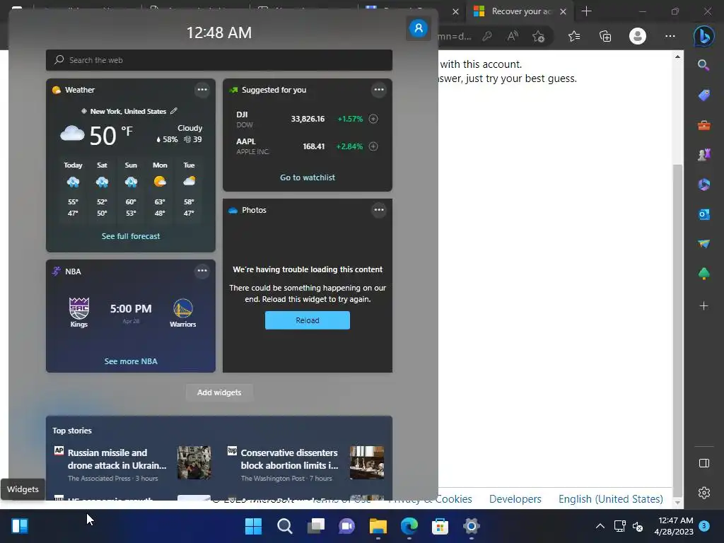The height and width of the screenshot is (543, 724).
Task: Open NBA widget more options menu
Action: 202,271
